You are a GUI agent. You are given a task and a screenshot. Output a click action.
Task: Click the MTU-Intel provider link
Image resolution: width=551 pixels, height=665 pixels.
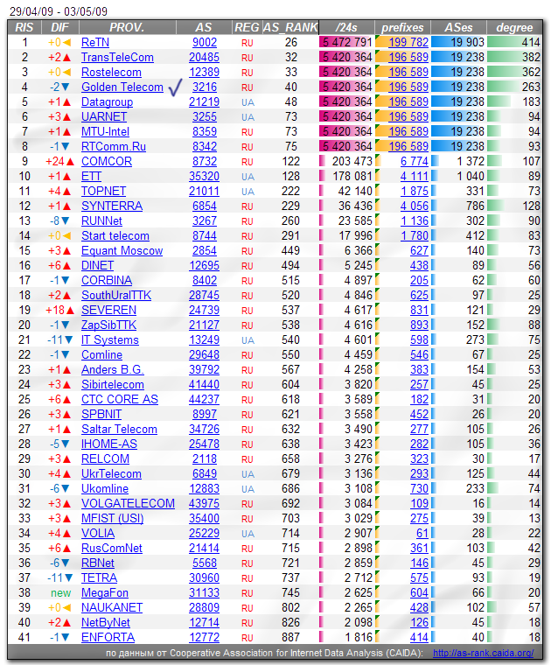tap(105, 131)
